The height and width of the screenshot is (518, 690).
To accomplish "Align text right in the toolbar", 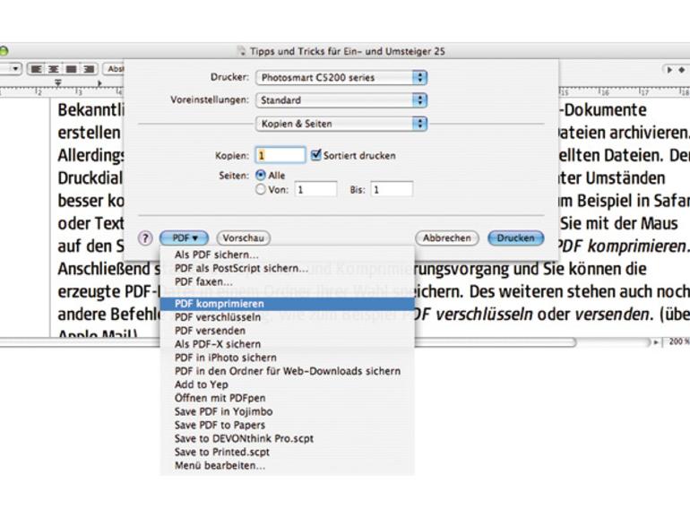I will click(89, 69).
